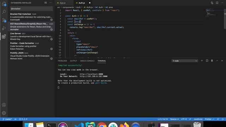
Task: Change file encoding via UTF-8
Action: 184,119
